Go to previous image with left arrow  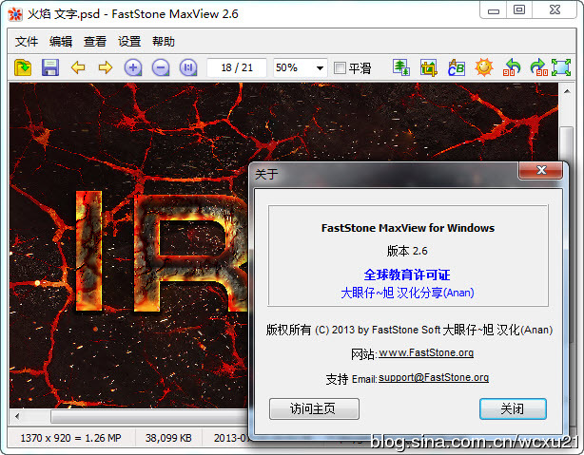coord(78,67)
